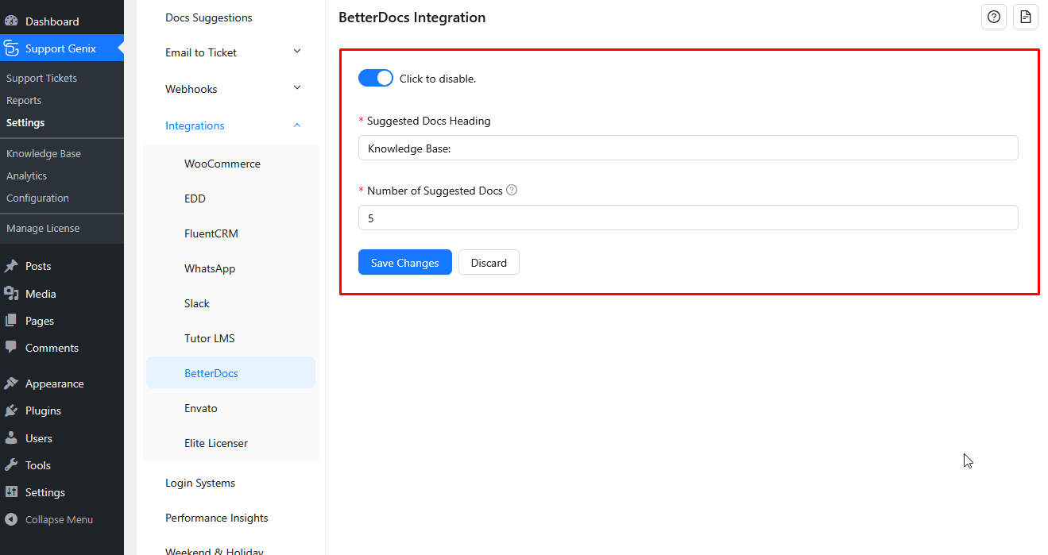The width and height of the screenshot is (1048, 555).
Task: Select Elite Licenser integration
Action: [x=216, y=443]
